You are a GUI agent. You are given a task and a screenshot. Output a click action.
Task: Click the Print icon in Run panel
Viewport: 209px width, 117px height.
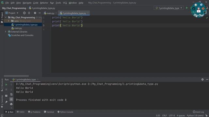[x=11, y=104]
